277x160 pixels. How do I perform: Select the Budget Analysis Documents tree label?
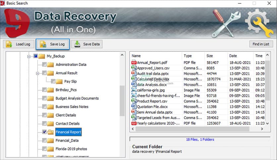pyautogui.click(x=77, y=98)
